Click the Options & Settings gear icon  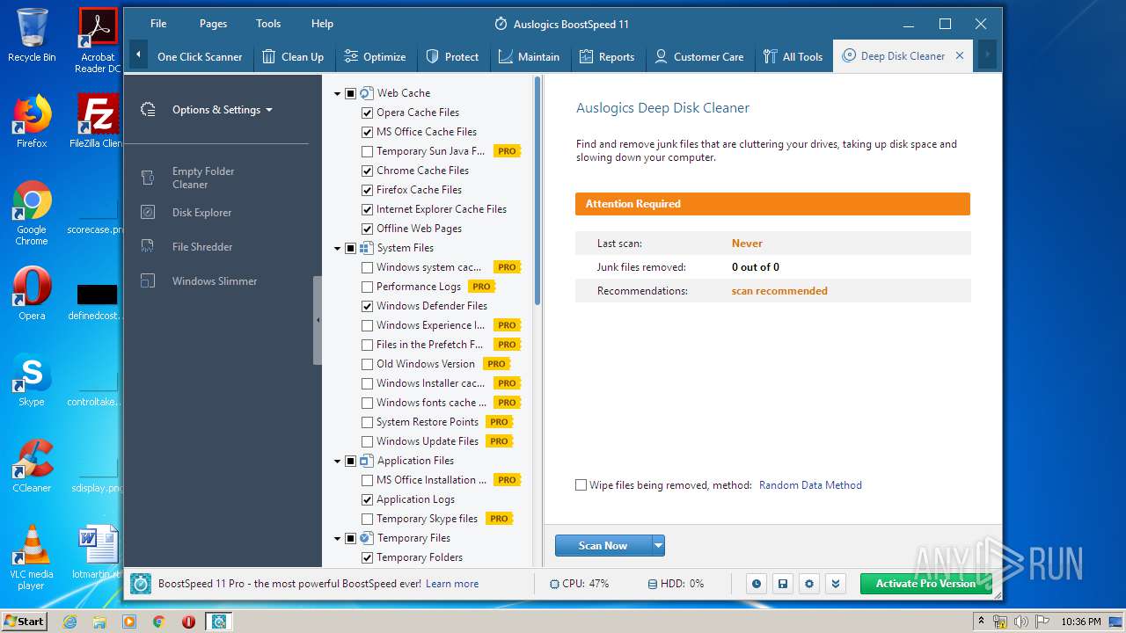[x=148, y=110]
